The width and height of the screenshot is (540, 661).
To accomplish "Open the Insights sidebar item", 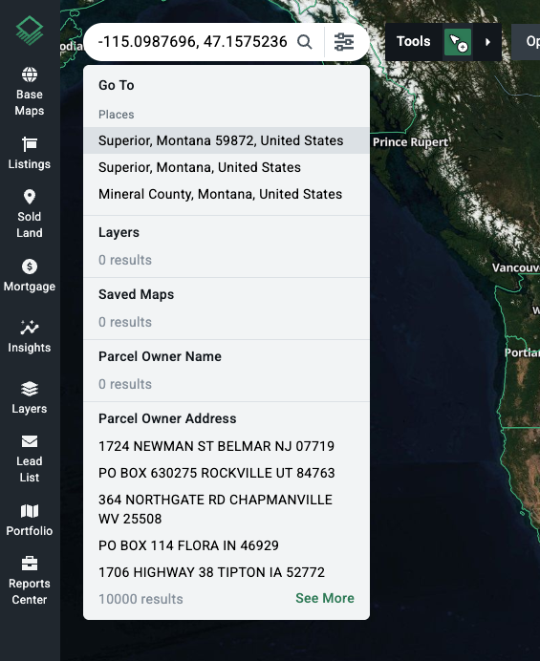I will pyautogui.click(x=30, y=336).
